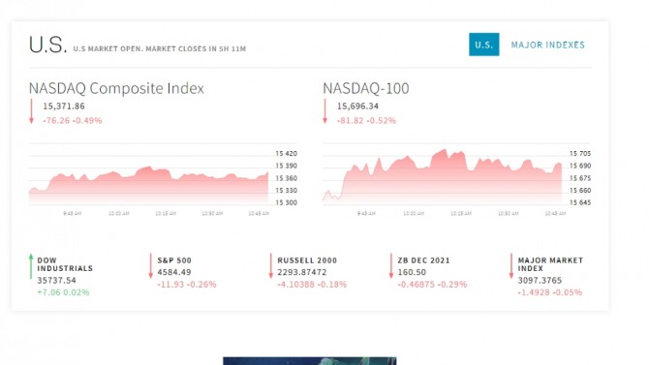The height and width of the screenshot is (365, 649).
Task: Open Russell 2000 index link
Action: 307,260
